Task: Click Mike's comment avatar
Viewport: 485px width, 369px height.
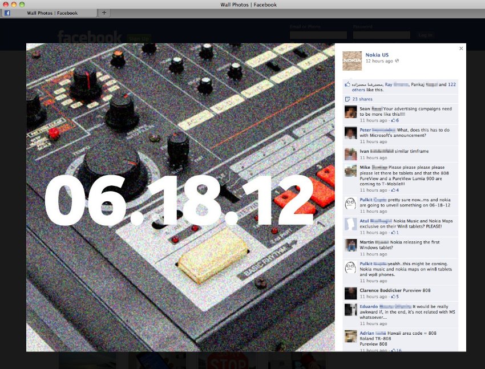Action: (351, 171)
